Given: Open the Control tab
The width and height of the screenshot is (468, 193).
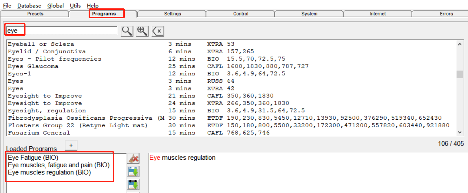Looking at the screenshot, I should [x=241, y=14].
